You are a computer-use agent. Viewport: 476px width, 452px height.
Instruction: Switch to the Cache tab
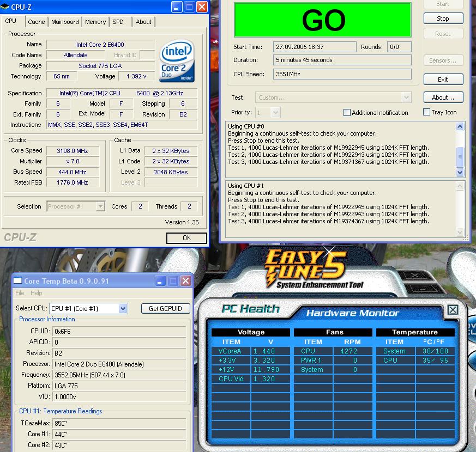coord(36,22)
